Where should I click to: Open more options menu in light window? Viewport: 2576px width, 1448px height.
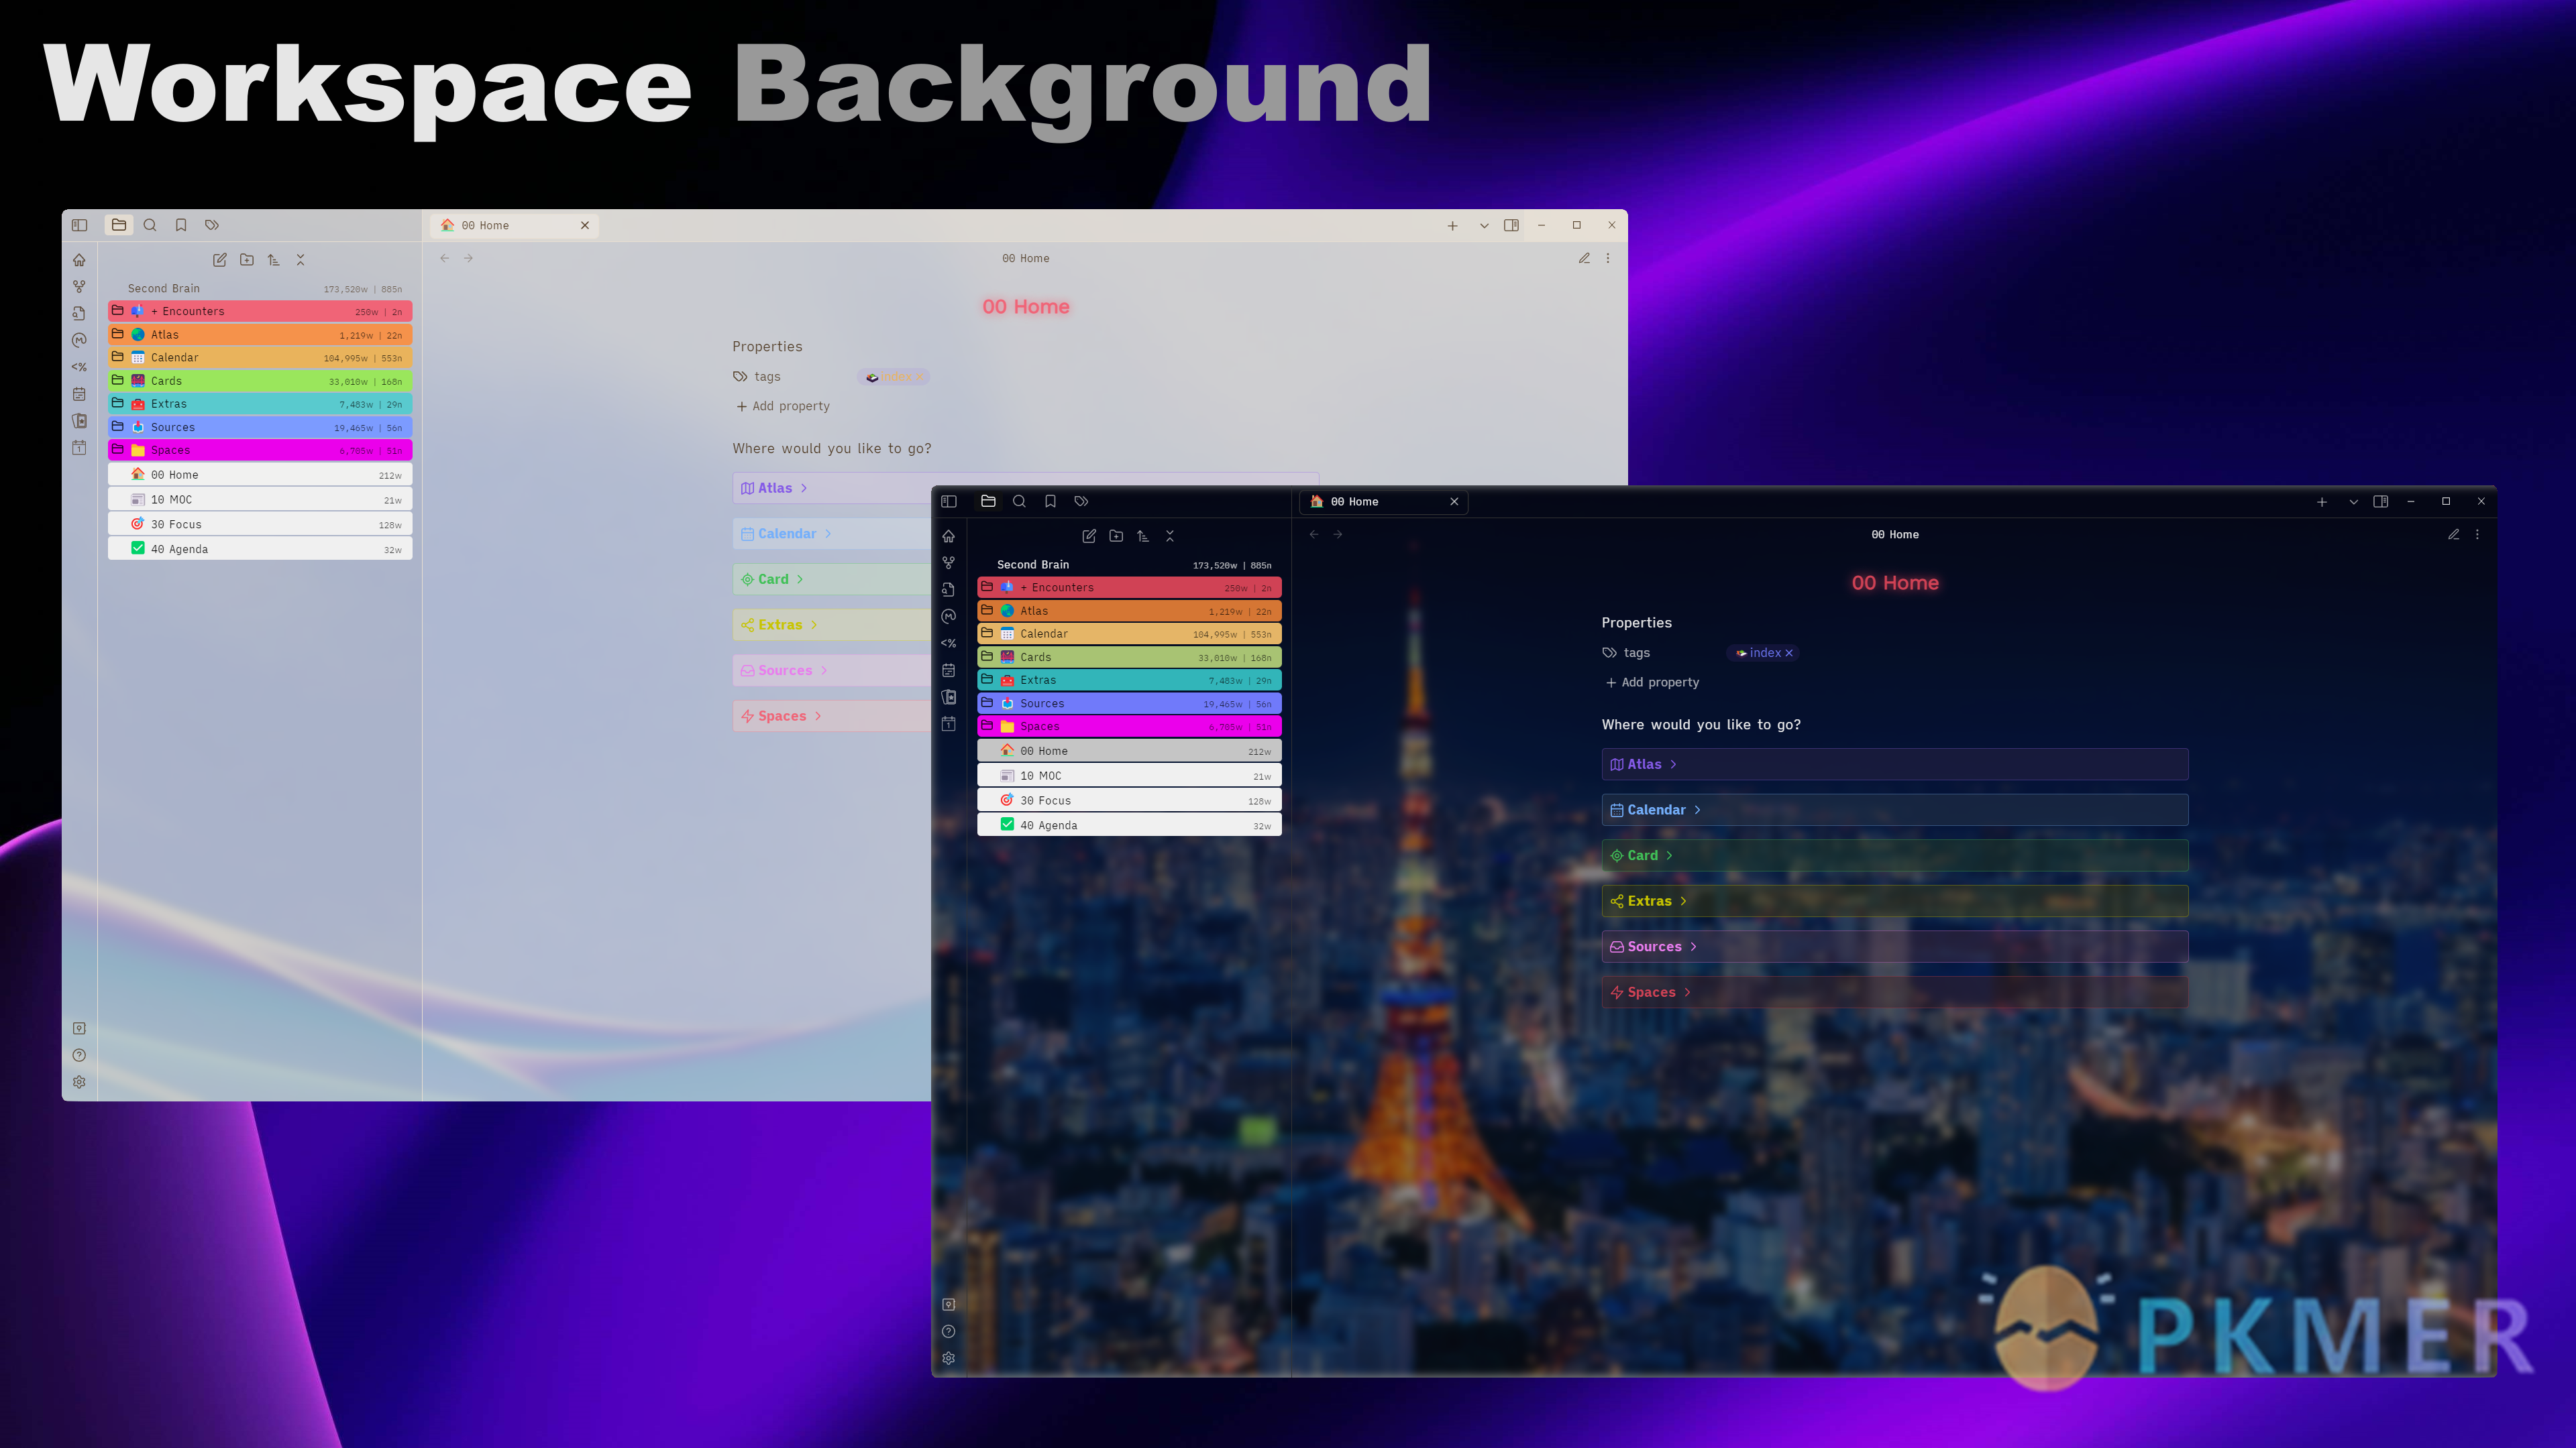(x=1608, y=259)
